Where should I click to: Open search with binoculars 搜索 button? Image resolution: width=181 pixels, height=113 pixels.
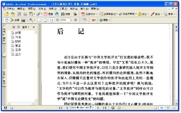coord(65,14)
